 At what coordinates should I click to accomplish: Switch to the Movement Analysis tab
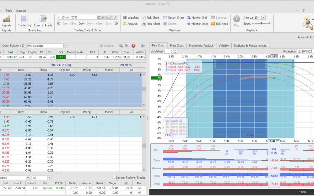coord(201,46)
